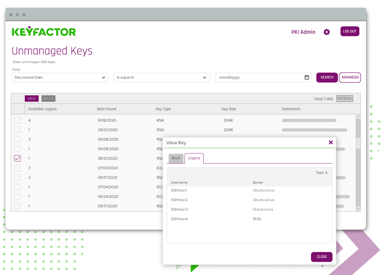
Task: Uncheck the selected 08/21/2020 row checkbox
Action: [17, 158]
